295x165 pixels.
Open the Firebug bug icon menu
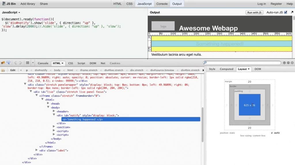coord(3,63)
